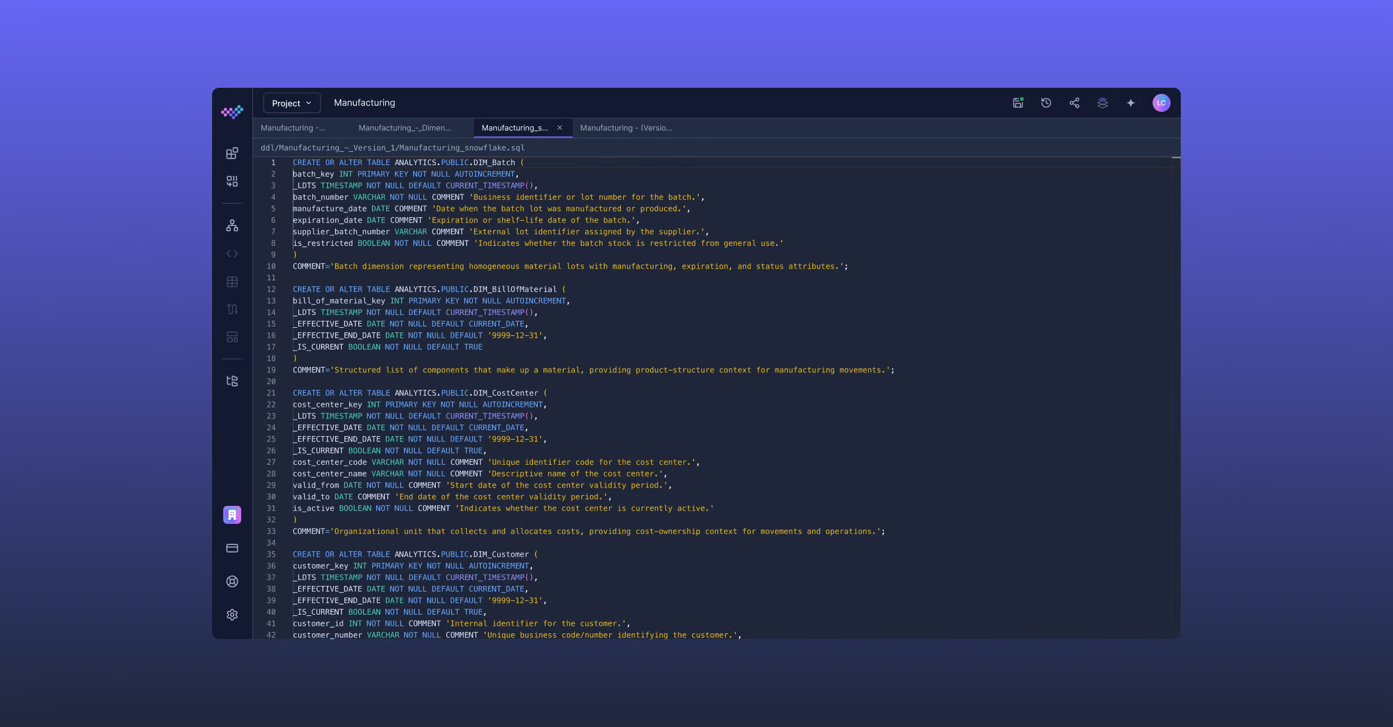Open the mapping flow sidebar icon
This screenshot has height=727, width=1393.
coord(232,309)
